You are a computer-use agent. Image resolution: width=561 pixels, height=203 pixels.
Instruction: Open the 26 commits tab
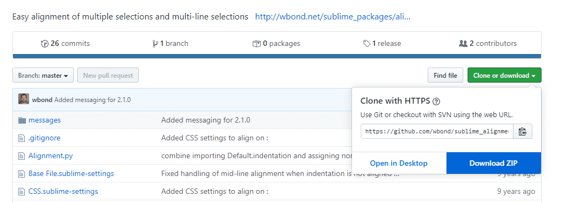click(65, 44)
